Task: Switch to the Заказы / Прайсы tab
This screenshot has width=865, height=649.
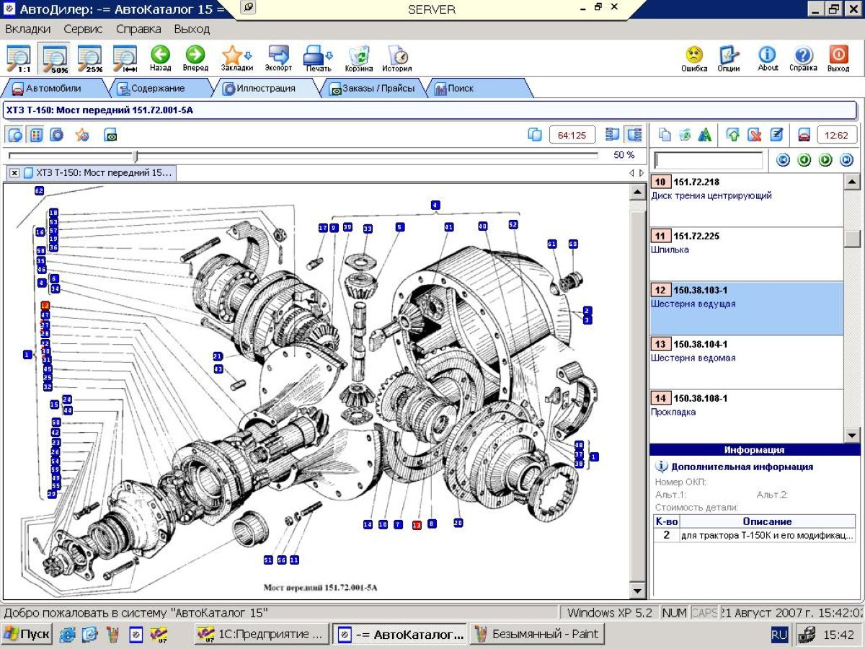Action: [373, 88]
